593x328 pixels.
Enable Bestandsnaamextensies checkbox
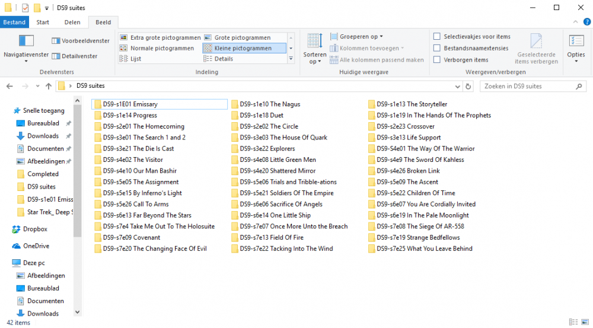click(x=437, y=48)
